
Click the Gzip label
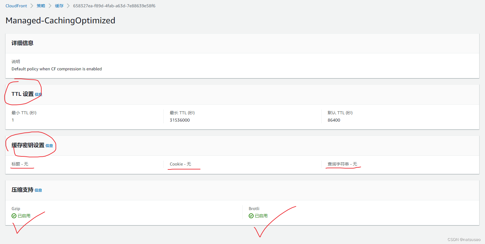(x=16, y=209)
